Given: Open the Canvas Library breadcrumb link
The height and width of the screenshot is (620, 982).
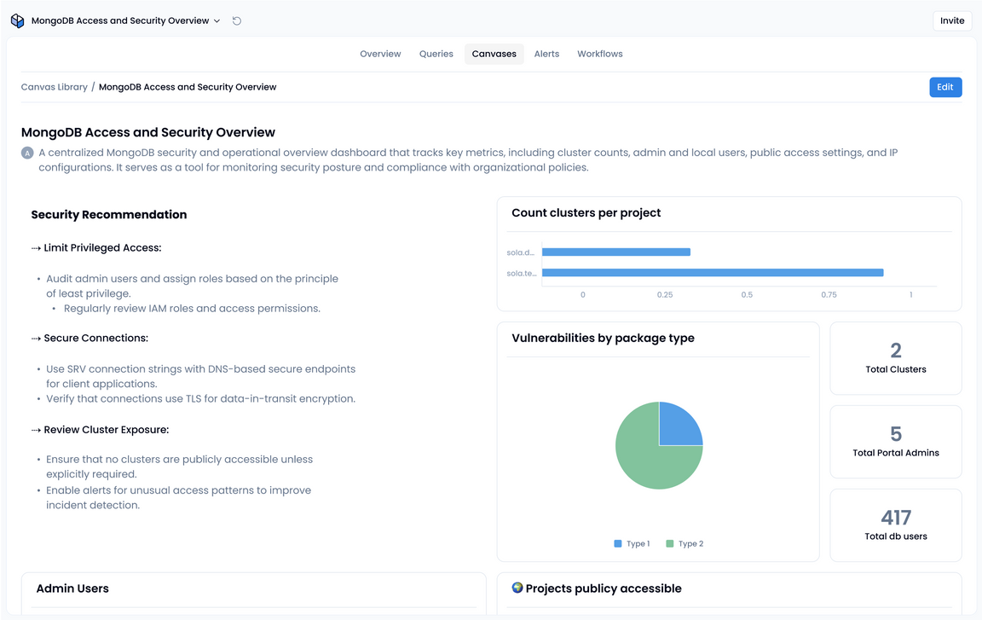Looking at the screenshot, I should (x=55, y=87).
